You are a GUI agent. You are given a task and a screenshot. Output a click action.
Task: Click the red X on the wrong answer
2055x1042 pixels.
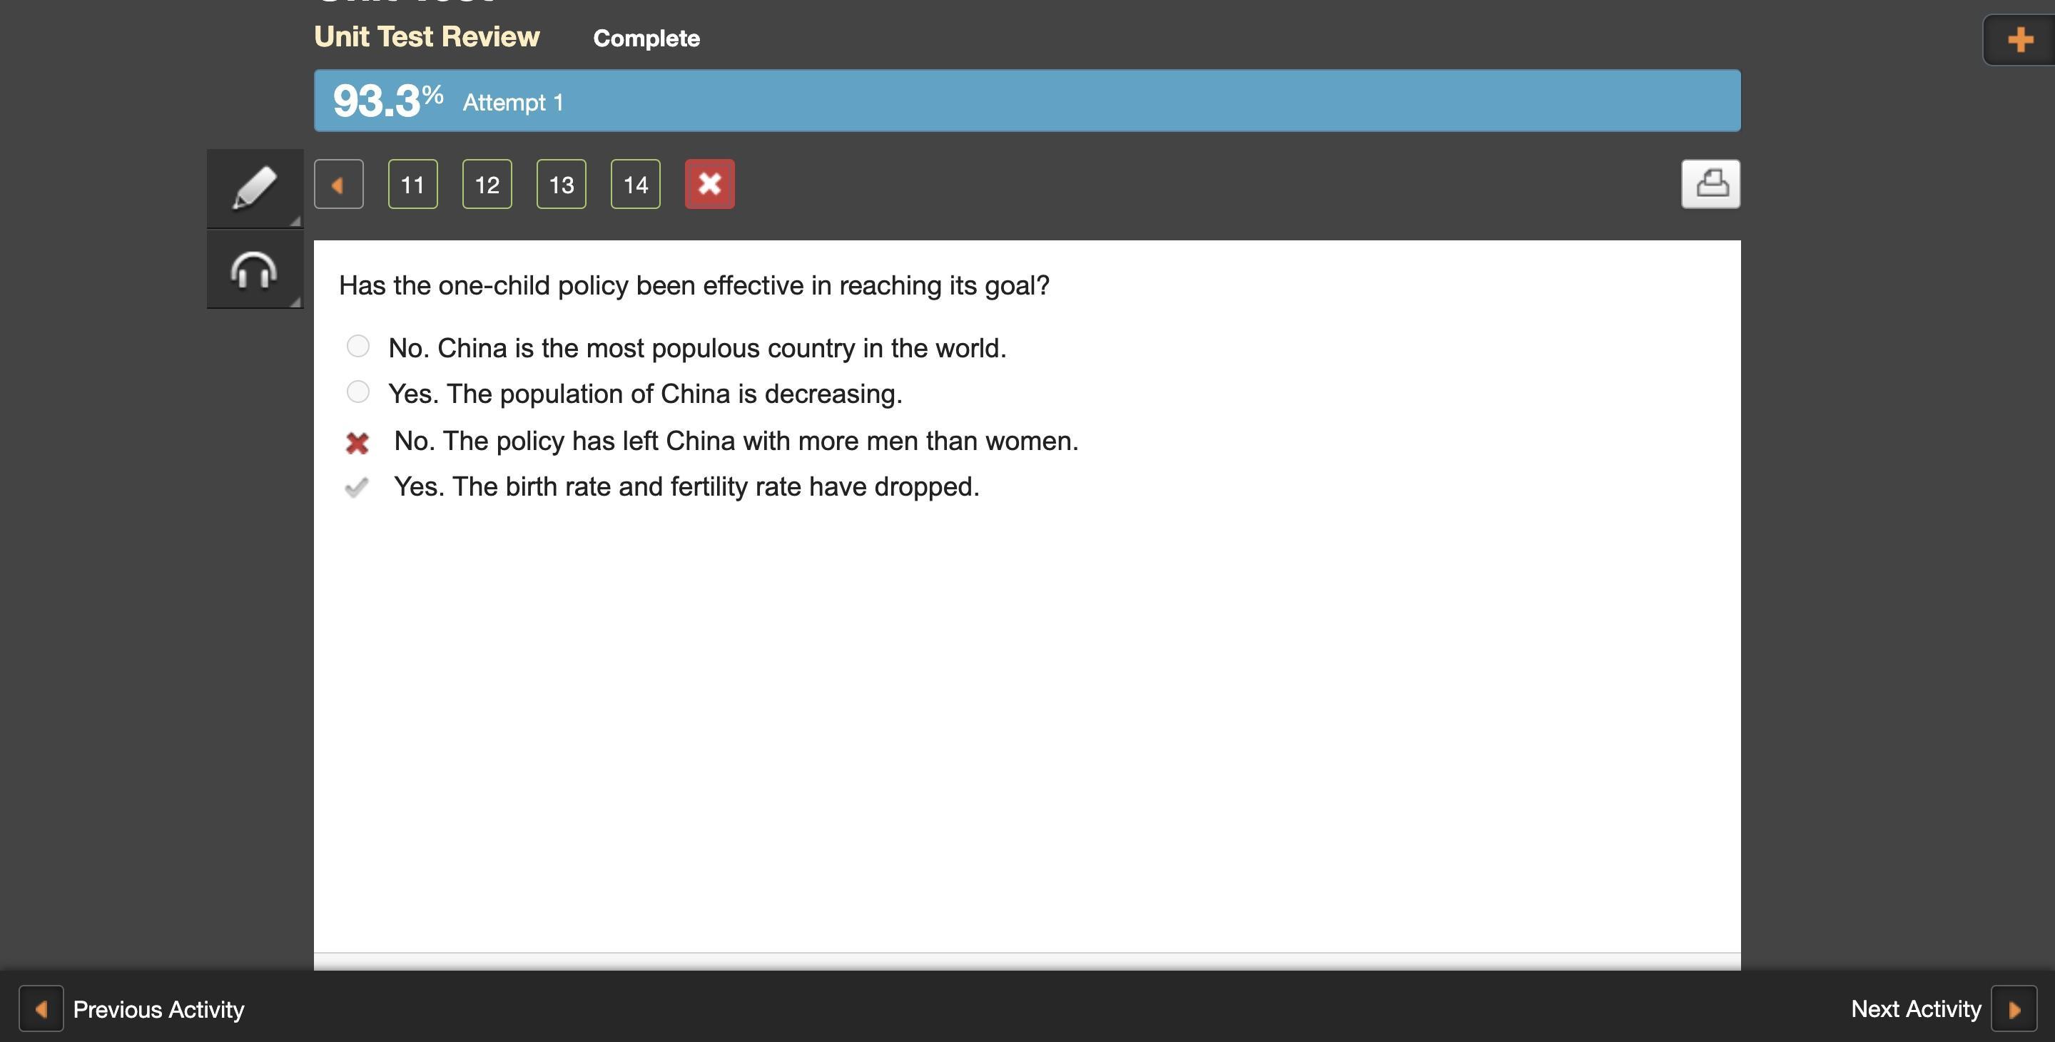357,442
